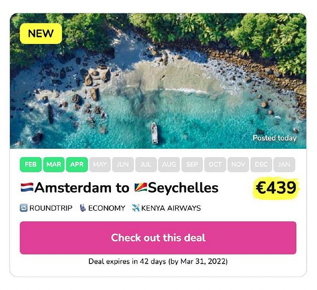Click the yellow NEW badge
The height and width of the screenshot is (290, 317).
pos(41,33)
